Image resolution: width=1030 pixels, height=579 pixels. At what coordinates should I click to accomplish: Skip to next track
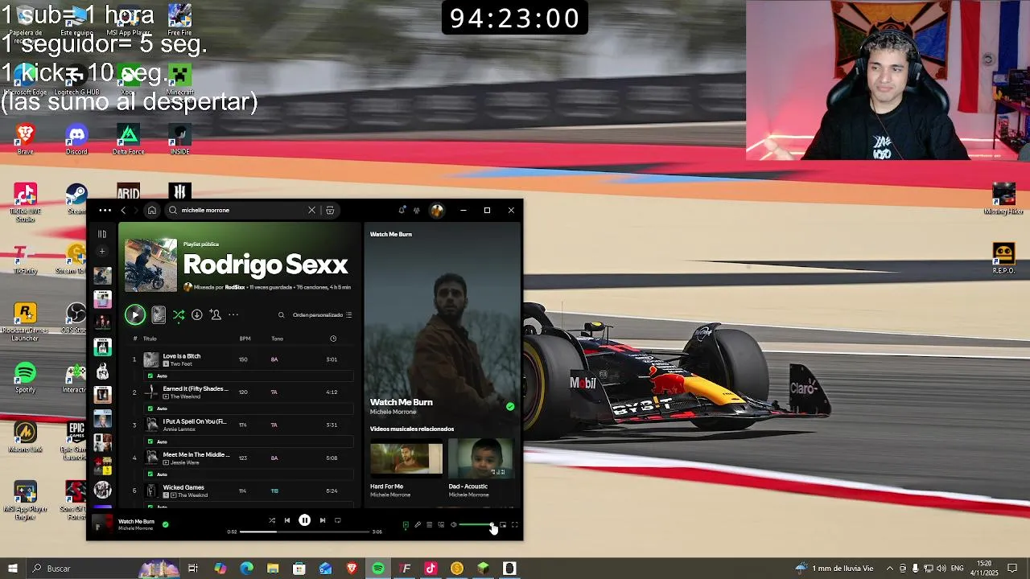[x=323, y=520]
